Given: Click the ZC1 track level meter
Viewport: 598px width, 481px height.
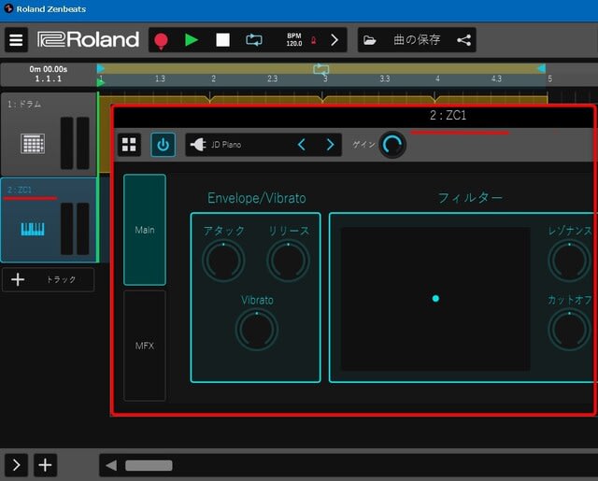Looking at the screenshot, I should tap(75, 229).
